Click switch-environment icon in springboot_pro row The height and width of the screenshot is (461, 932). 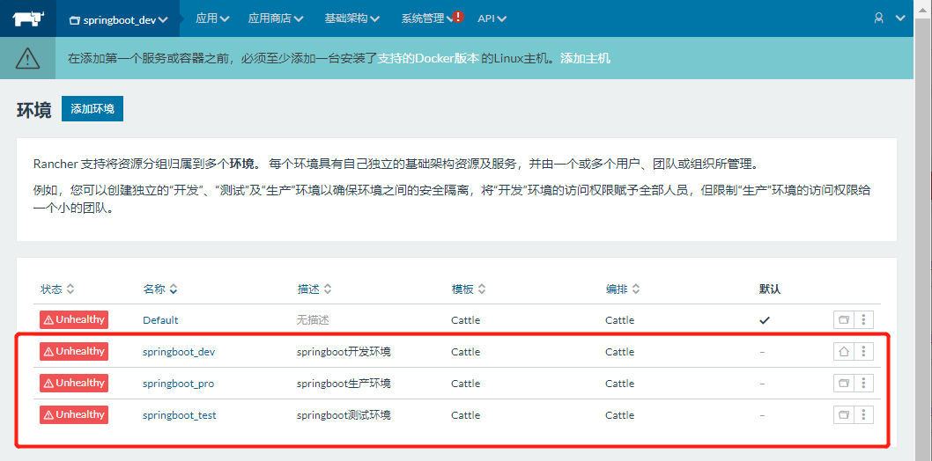tap(843, 384)
